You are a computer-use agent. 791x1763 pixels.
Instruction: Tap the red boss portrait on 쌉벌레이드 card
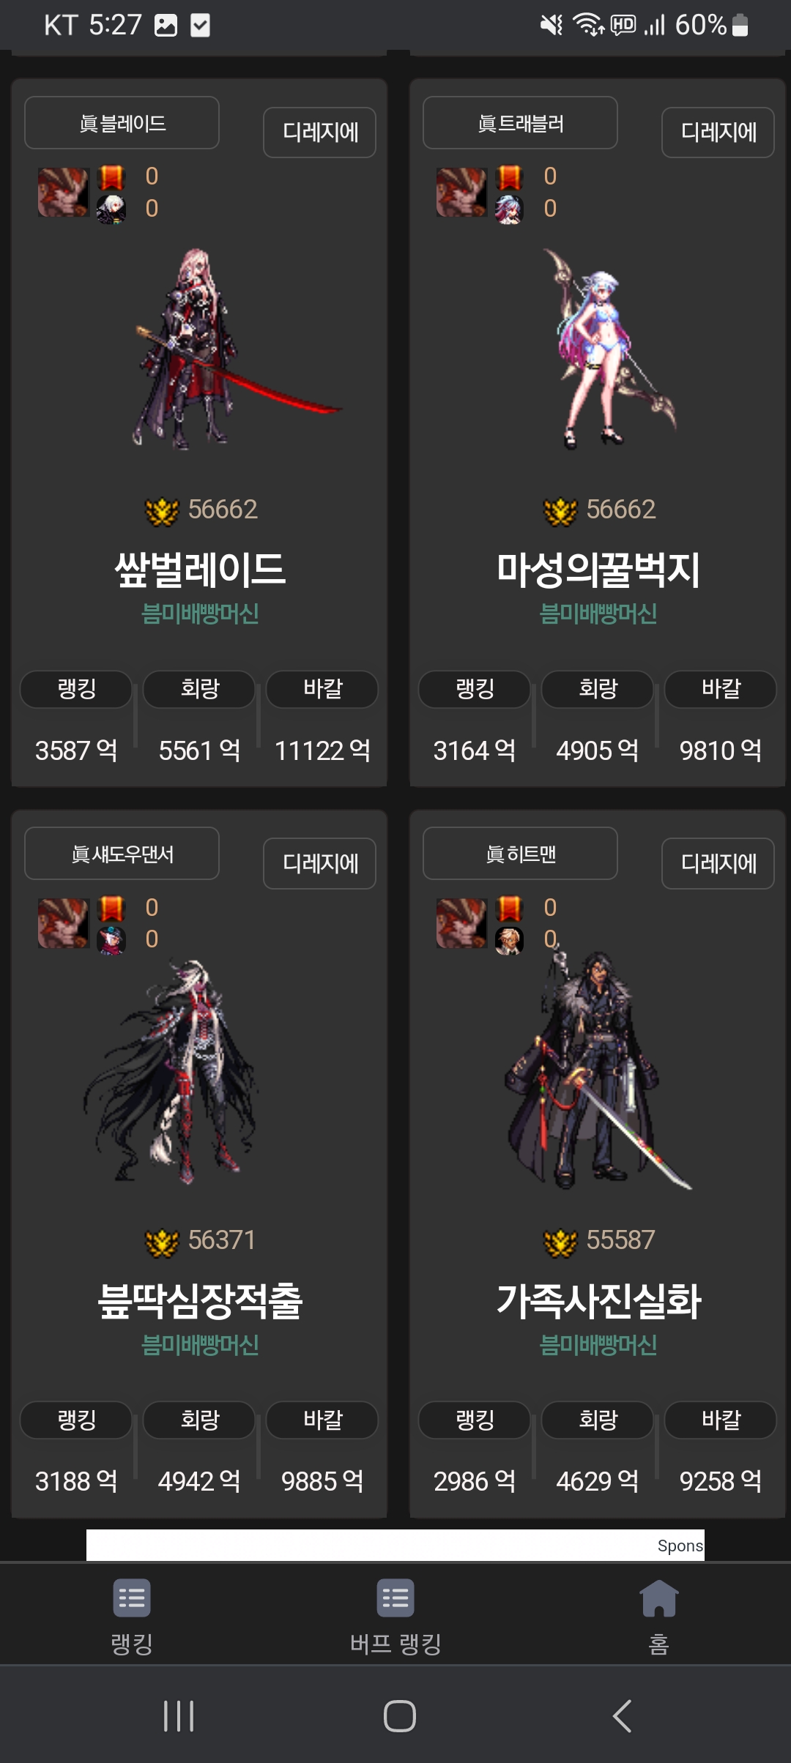tap(63, 193)
